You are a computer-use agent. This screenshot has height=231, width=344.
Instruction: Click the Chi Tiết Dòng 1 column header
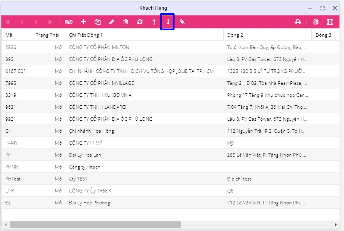86,35
